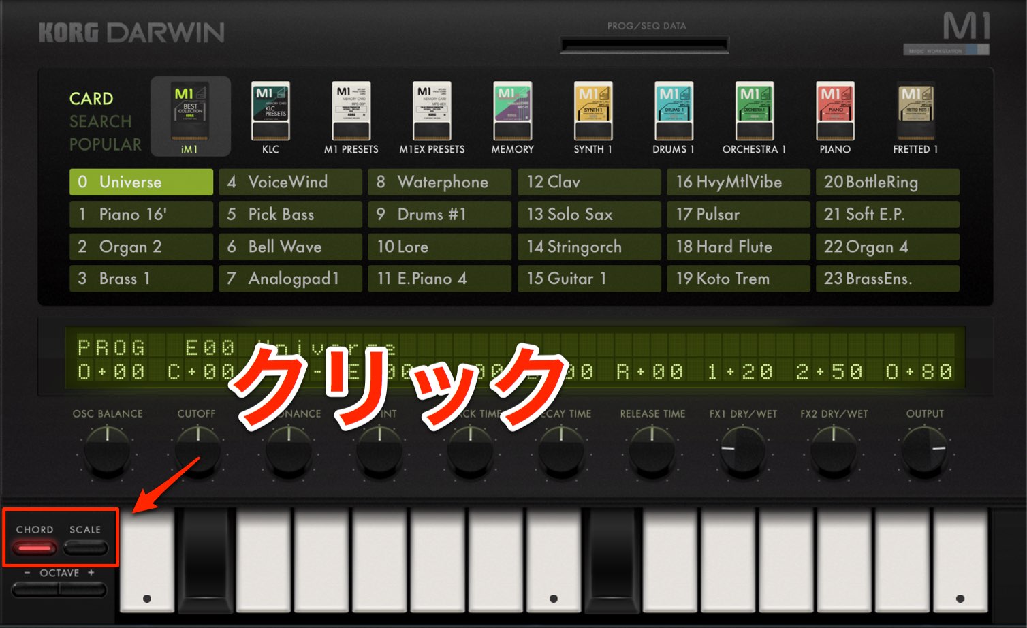This screenshot has width=1027, height=628.
Task: Select program 21 Soft E.P.
Action: pyautogui.click(x=887, y=214)
